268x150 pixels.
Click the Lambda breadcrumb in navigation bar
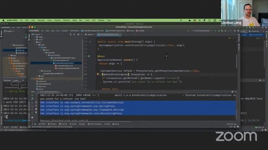click(140, 31)
